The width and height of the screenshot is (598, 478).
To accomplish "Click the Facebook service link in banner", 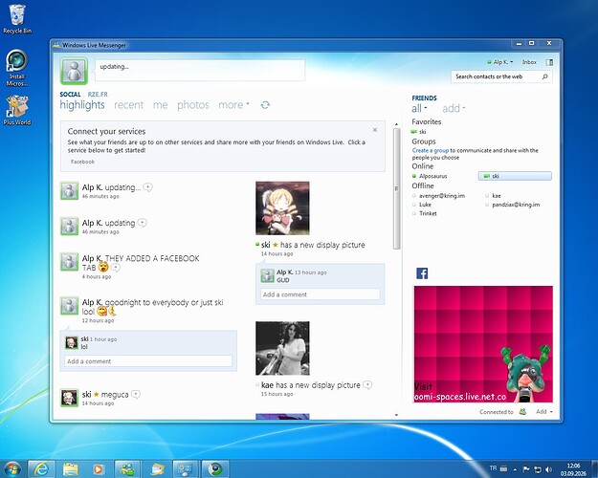I will 82,162.
